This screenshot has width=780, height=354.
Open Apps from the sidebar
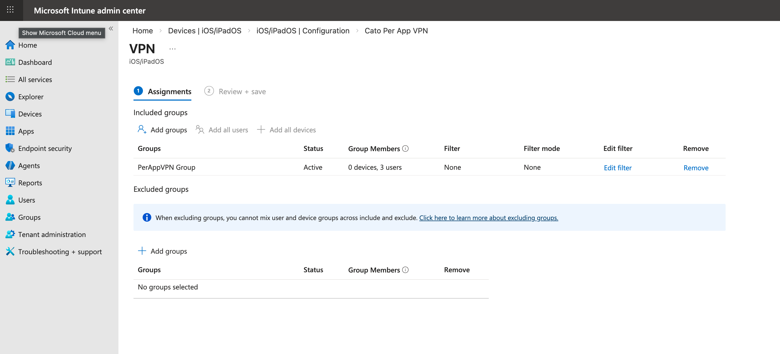[26, 131]
